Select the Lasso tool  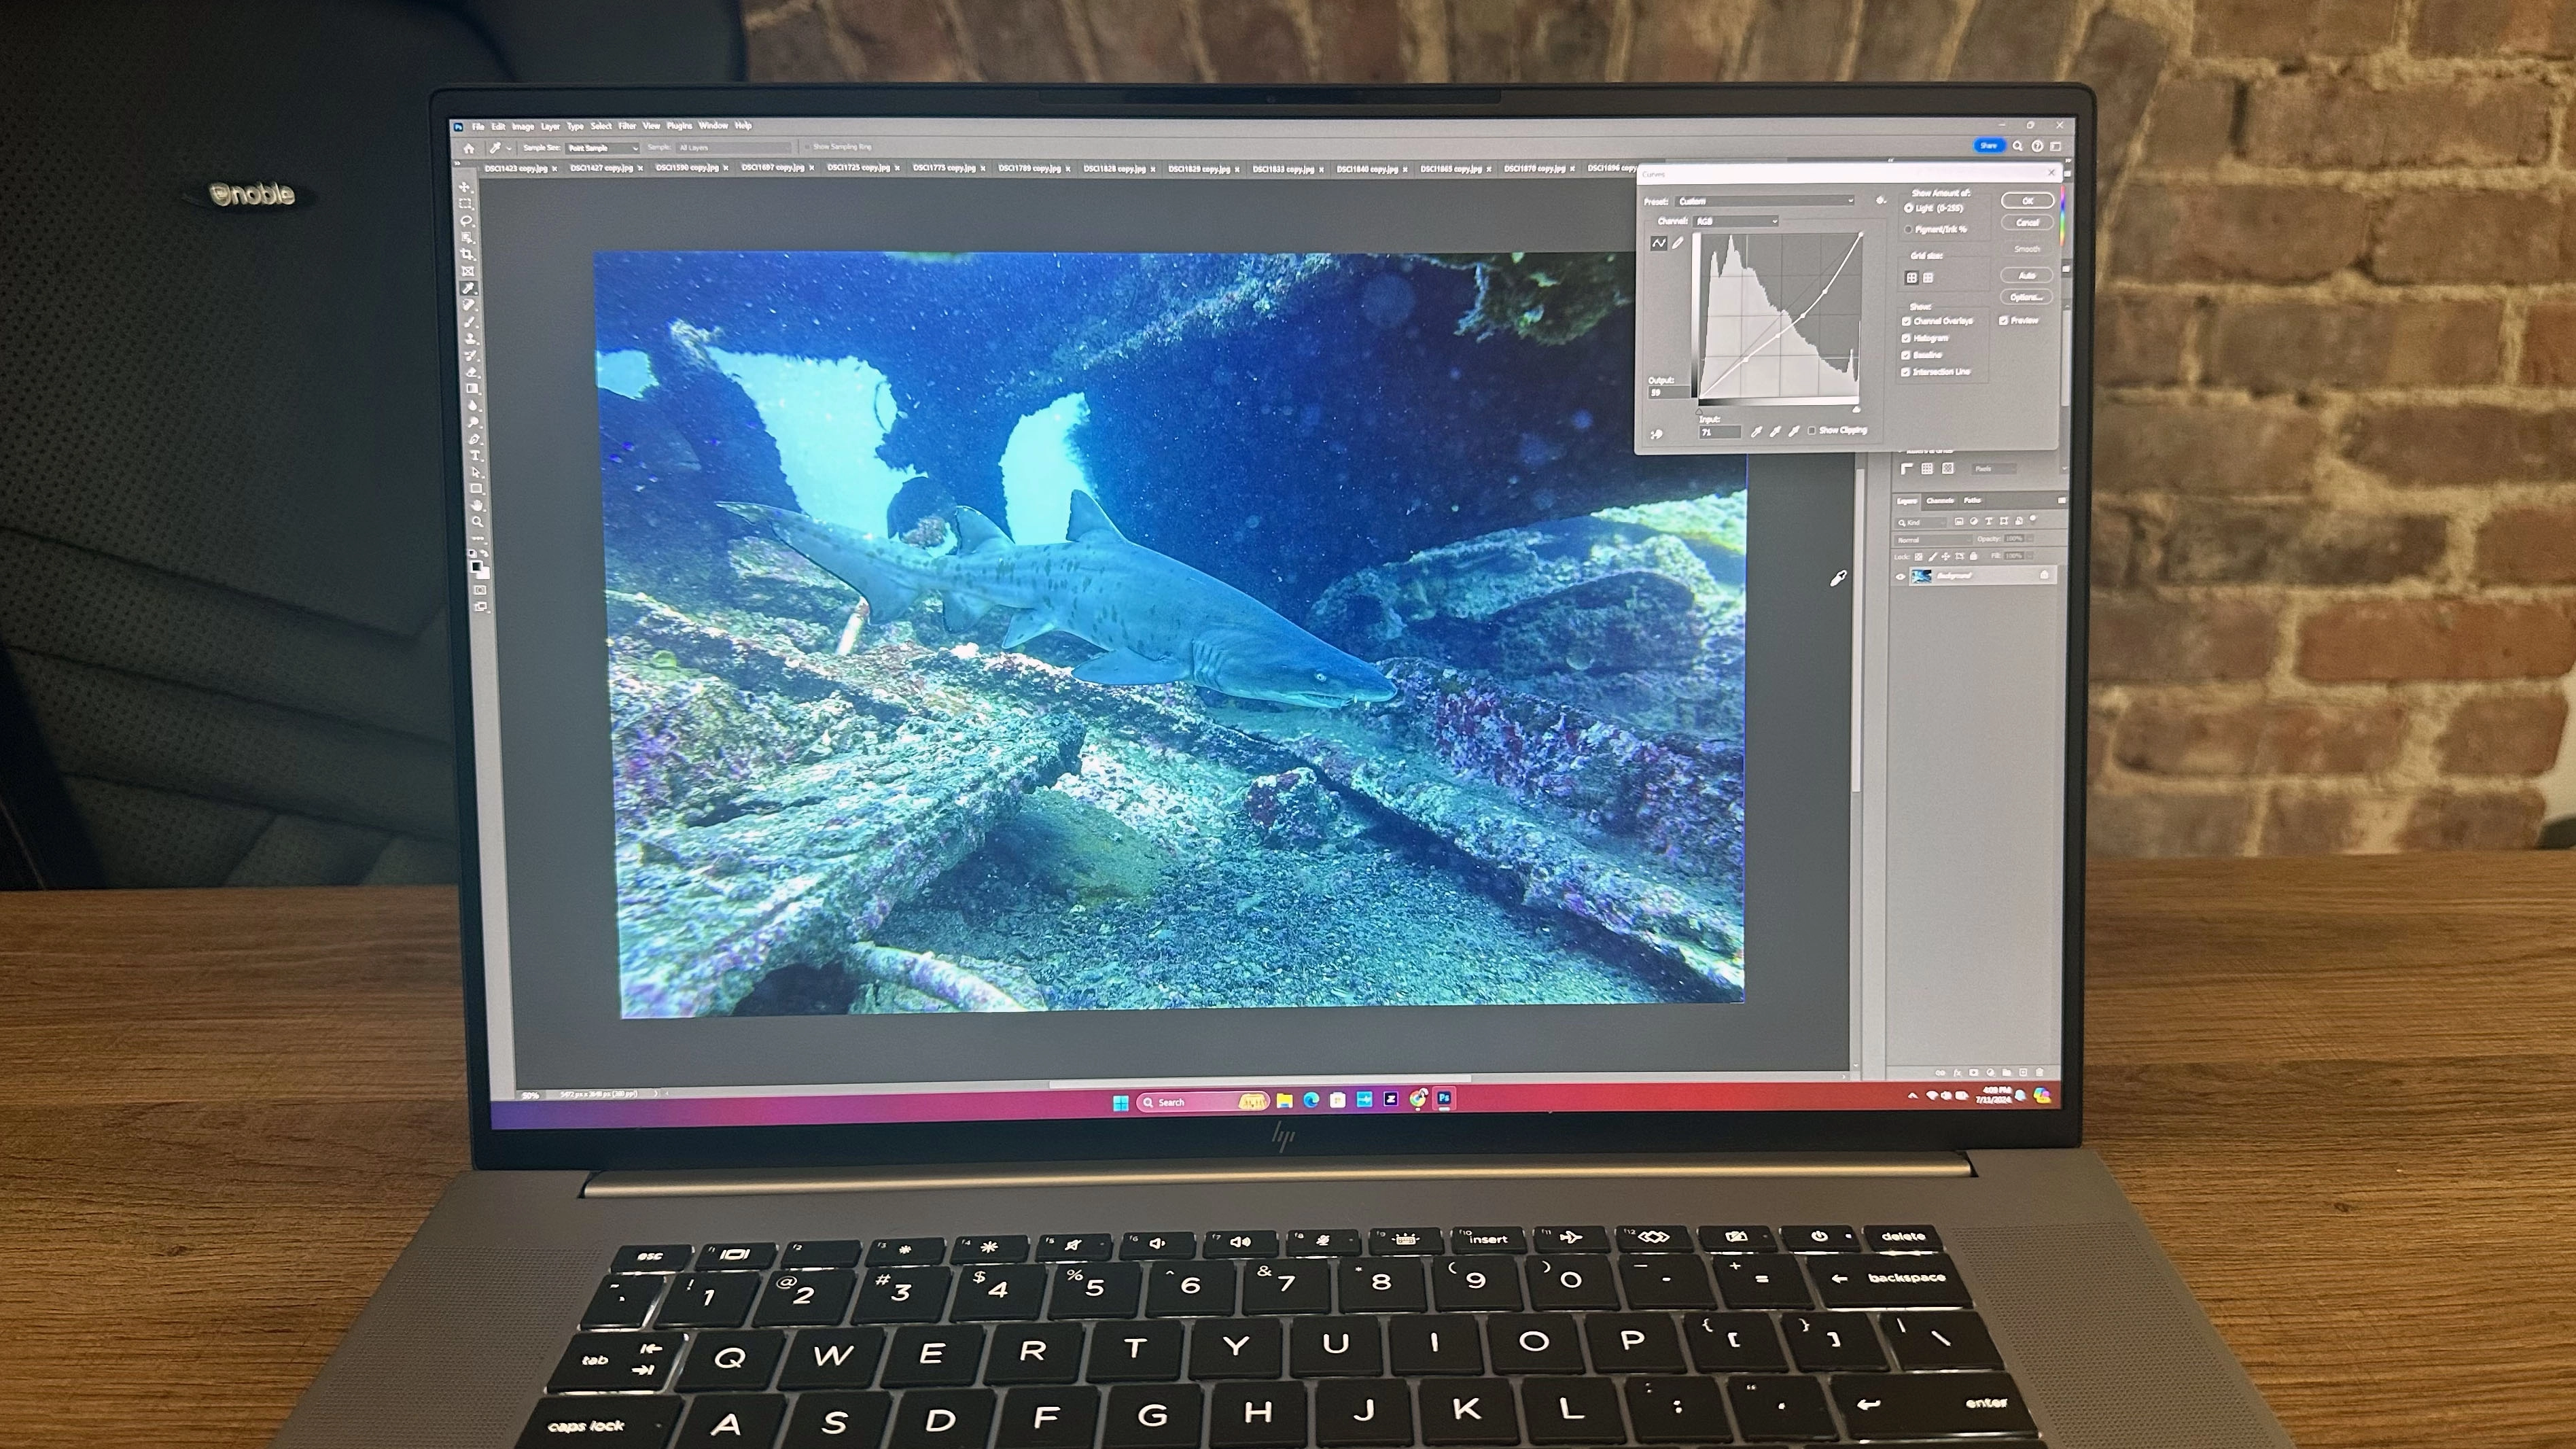point(466,220)
